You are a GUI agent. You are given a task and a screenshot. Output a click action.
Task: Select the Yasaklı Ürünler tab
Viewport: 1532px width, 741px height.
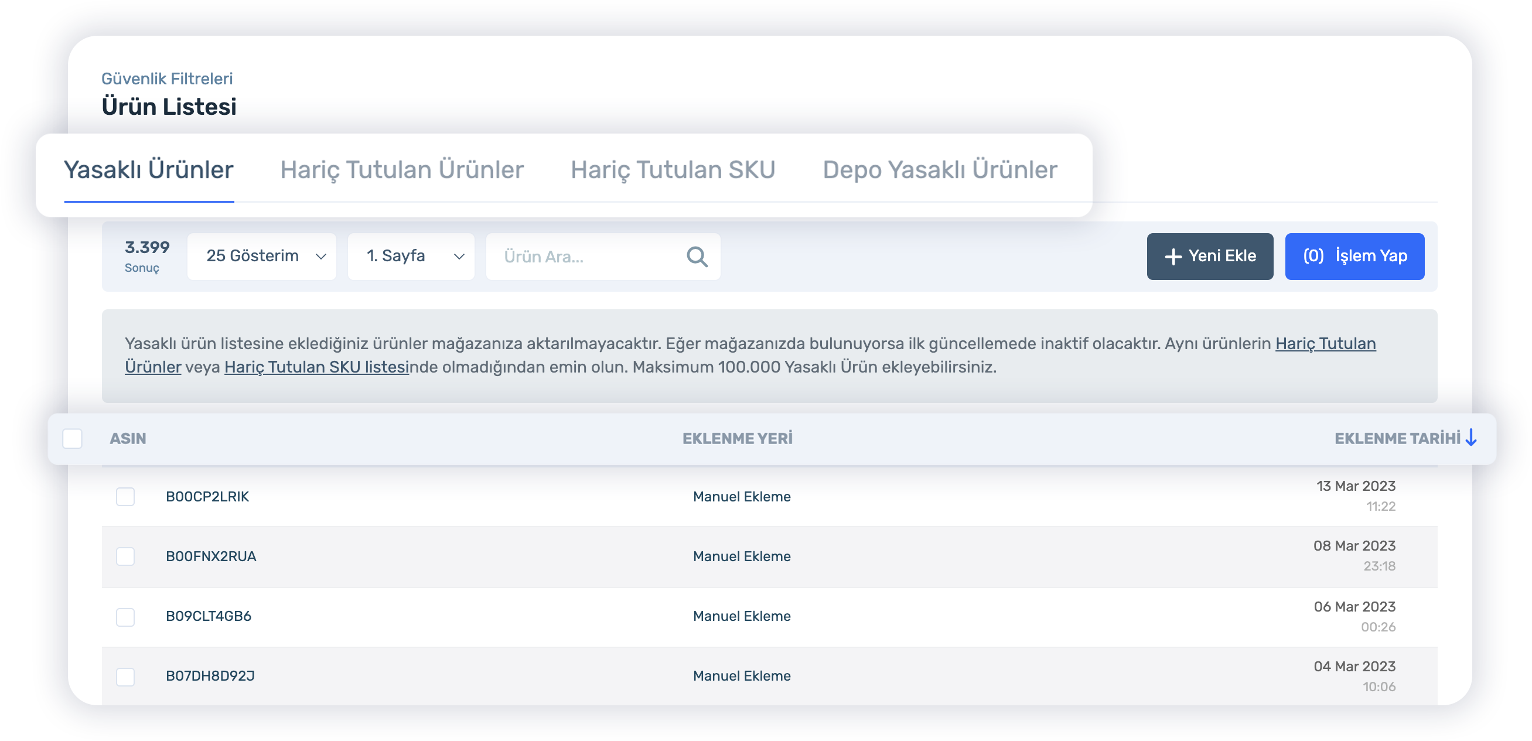pyautogui.click(x=149, y=170)
